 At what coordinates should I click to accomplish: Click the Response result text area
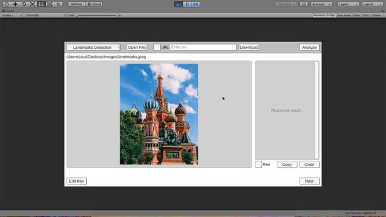point(285,110)
